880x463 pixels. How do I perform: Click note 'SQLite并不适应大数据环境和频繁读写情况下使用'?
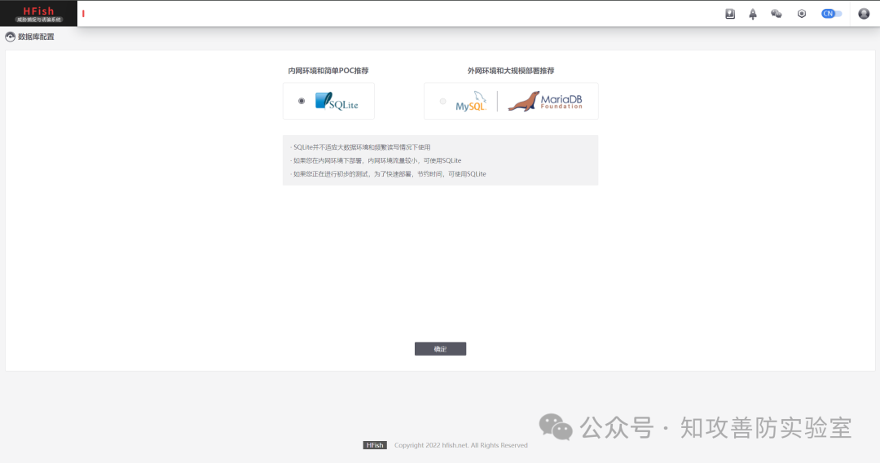(360, 147)
